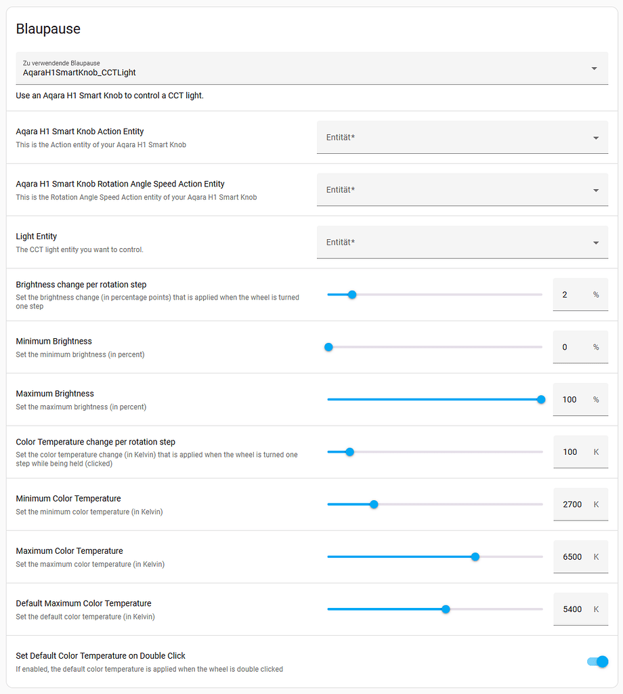
Task: Click the Minimum Color Temperature slider handle
Action: [x=374, y=504]
